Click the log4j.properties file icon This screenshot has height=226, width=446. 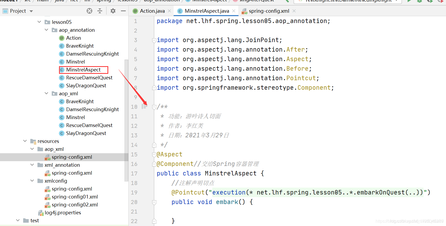click(x=40, y=213)
